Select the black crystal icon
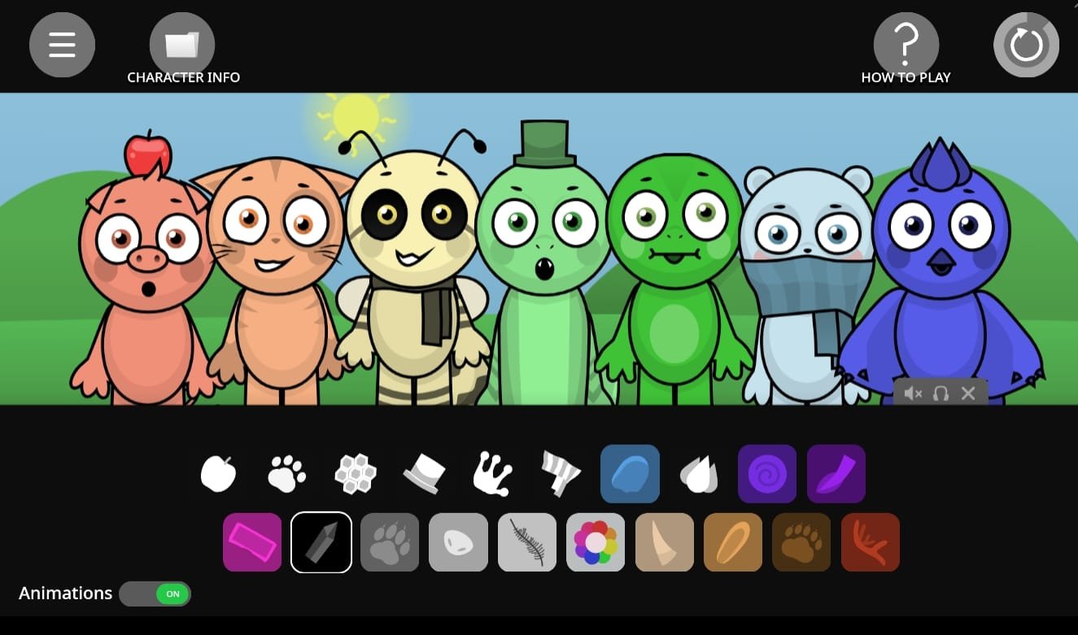This screenshot has width=1078, height=635. coord(321,542)
